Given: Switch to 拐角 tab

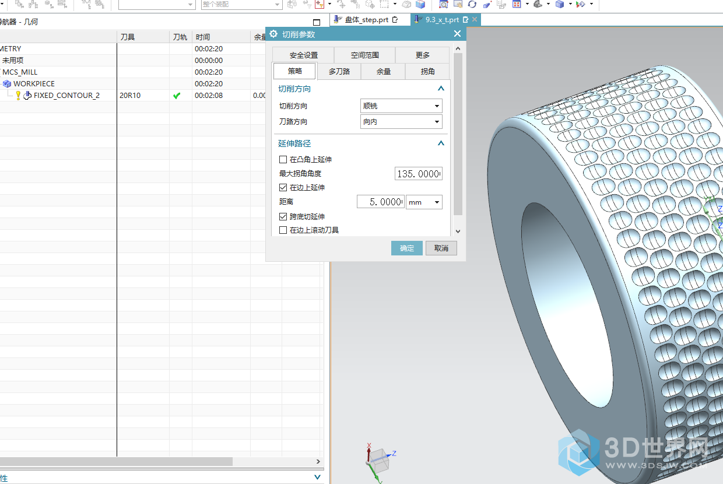Looking at the screenshot, I should click(x=427, y=72).
